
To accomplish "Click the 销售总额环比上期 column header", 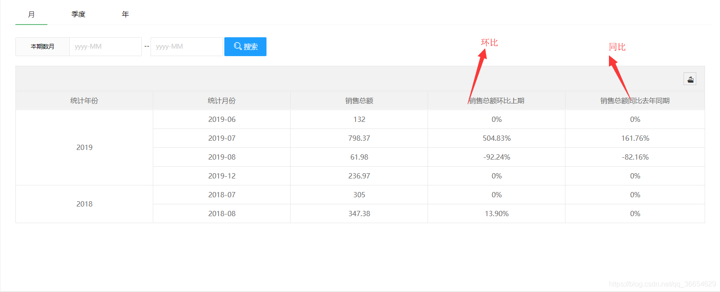I will tap(497, 101).
